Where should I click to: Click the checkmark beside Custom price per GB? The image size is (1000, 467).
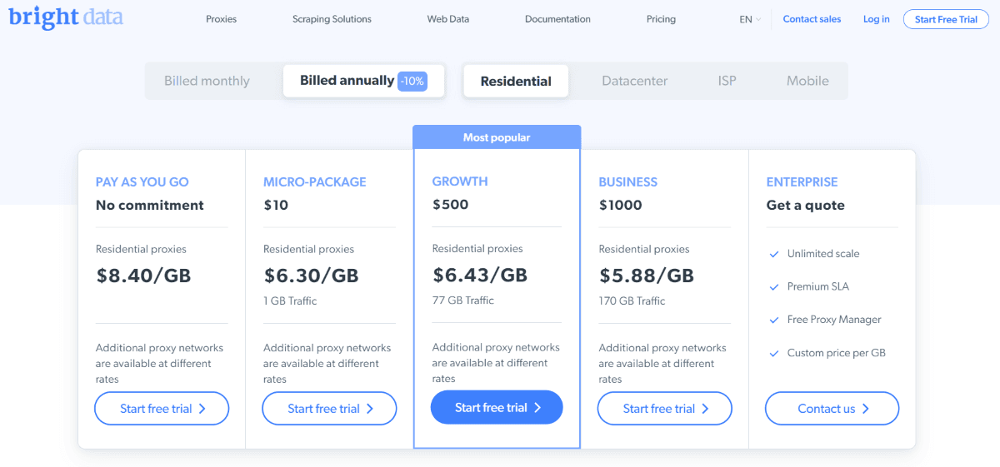pos(774,353)
